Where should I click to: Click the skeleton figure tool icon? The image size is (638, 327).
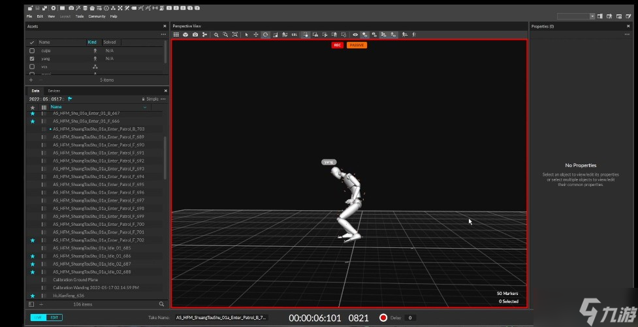coord(285,35)
